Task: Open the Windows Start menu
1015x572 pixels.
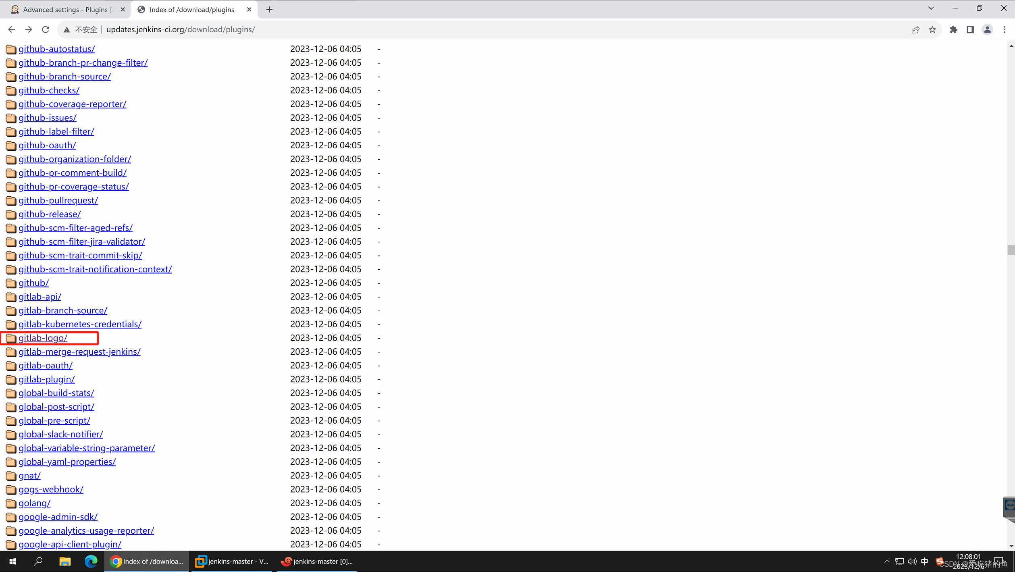Action: pos(12,561)
